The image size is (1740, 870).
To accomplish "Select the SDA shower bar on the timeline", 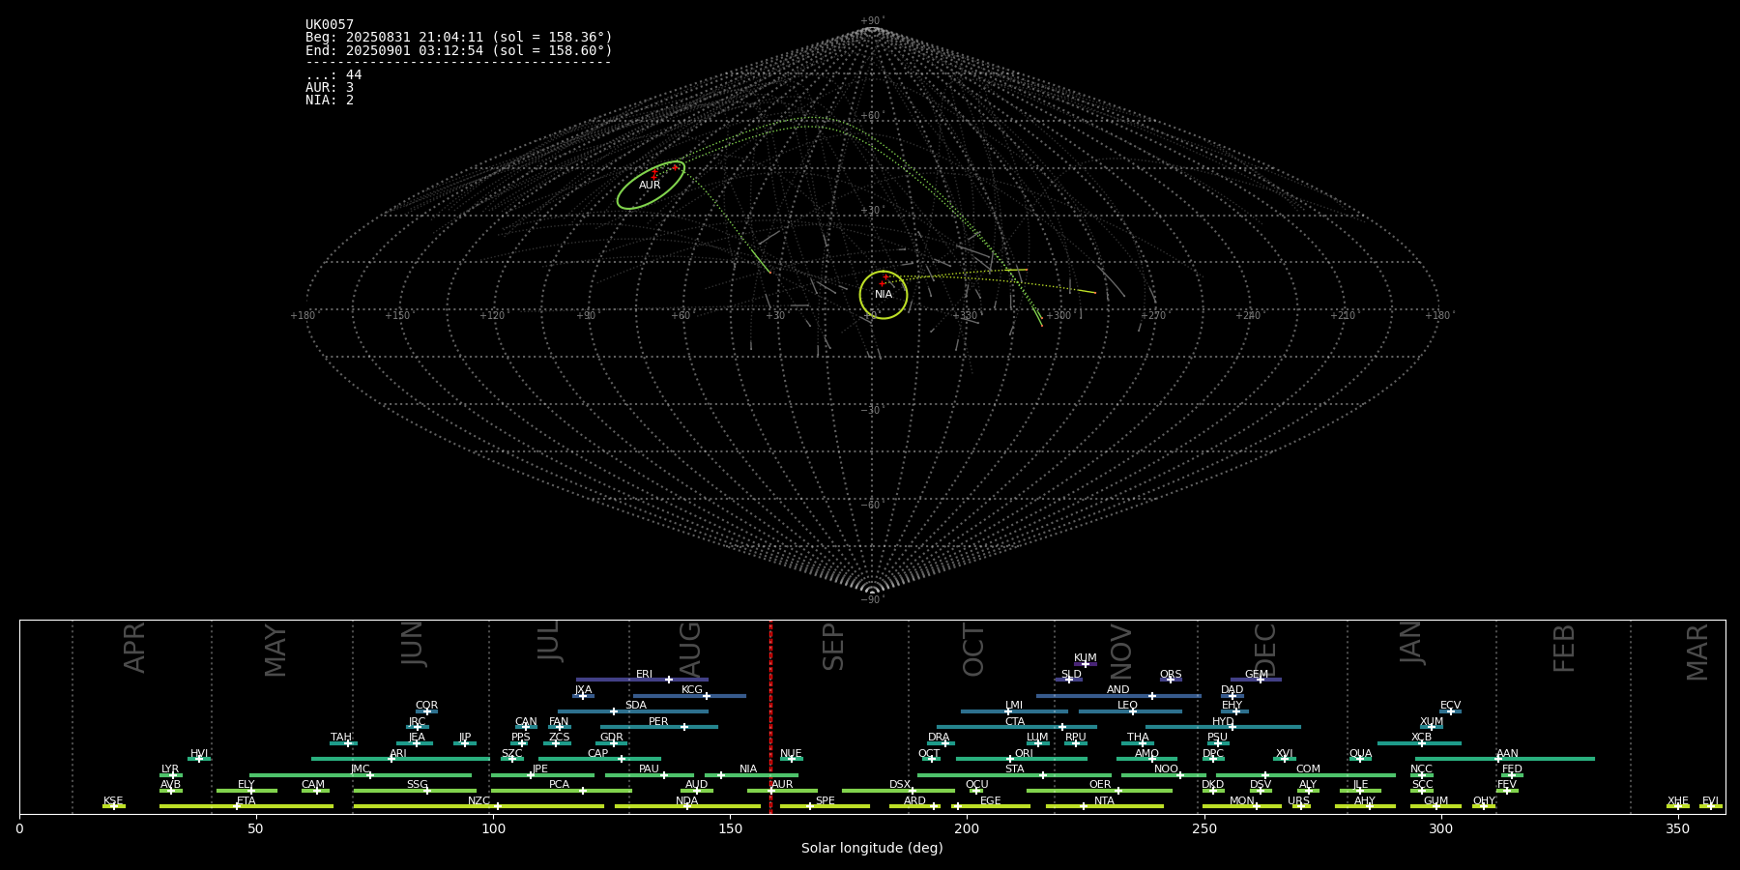I will click(632, 711).
